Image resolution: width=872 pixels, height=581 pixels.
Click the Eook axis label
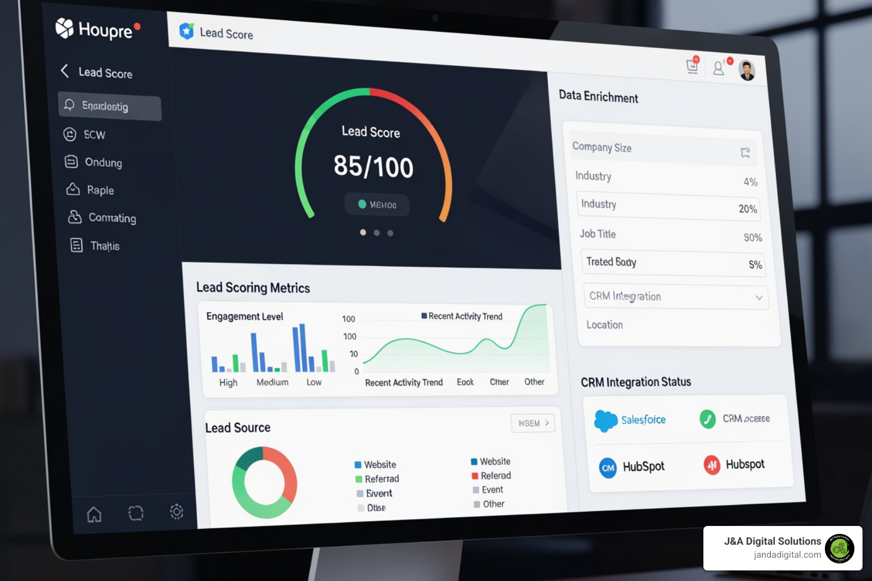click(465, 382)
